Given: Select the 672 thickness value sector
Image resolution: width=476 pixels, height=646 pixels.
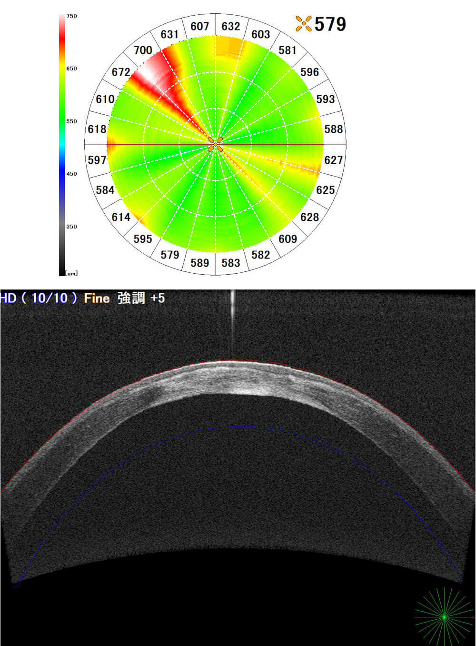Looking at the screenshot, I should coord(121,72).
